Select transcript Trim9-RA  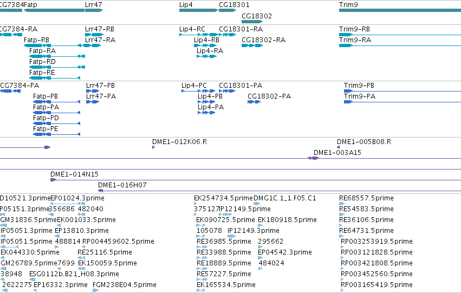(400, 45)
